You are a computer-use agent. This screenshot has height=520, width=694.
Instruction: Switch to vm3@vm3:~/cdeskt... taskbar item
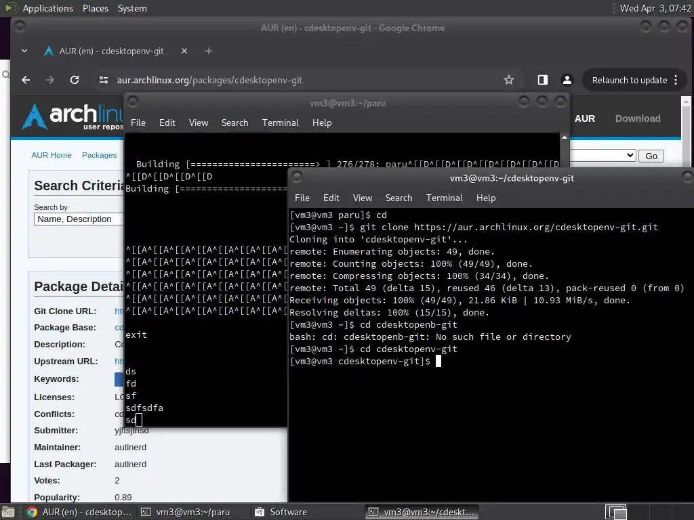point(422,512)
